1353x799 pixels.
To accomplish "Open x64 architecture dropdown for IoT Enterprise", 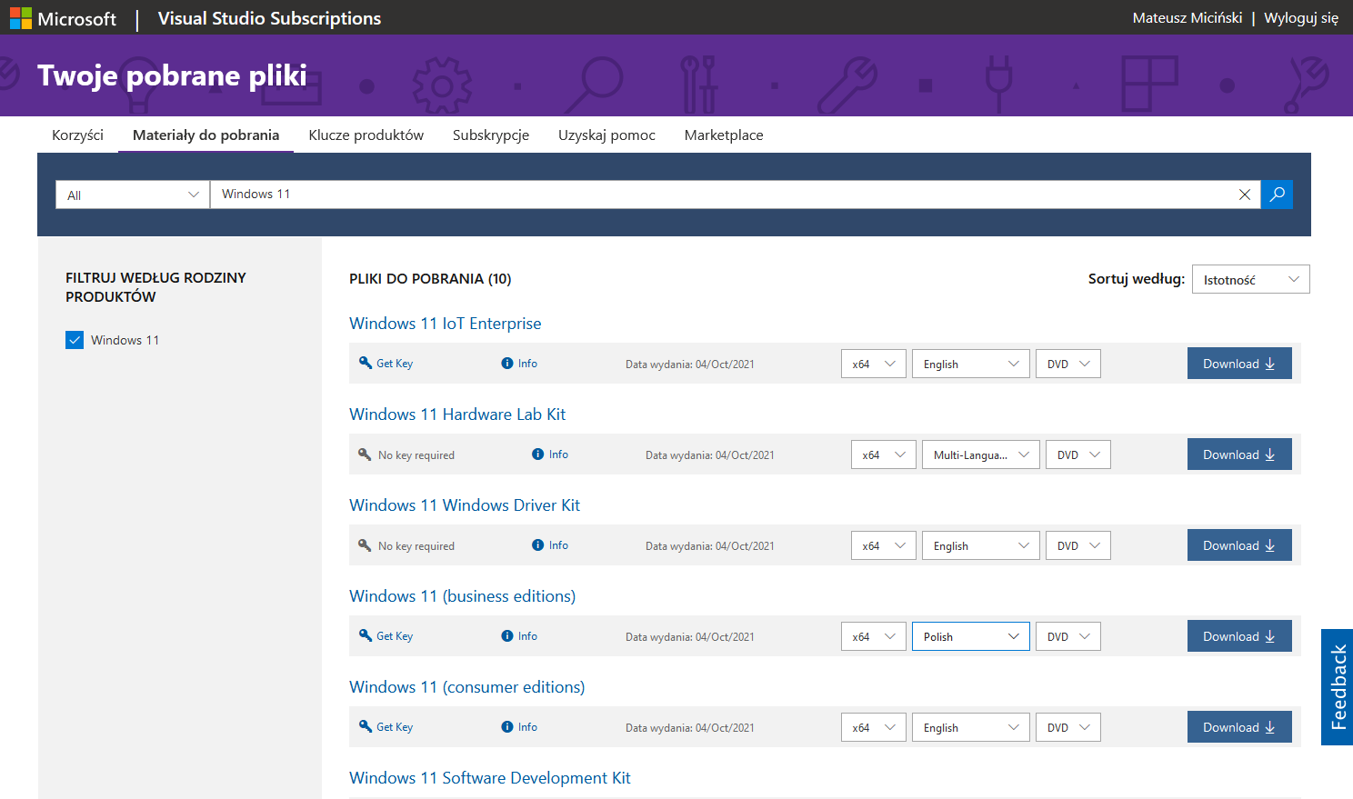I will (x=874, y=364).
